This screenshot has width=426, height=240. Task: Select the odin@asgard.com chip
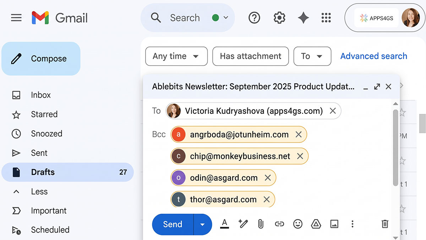click(x=223, y=178)
